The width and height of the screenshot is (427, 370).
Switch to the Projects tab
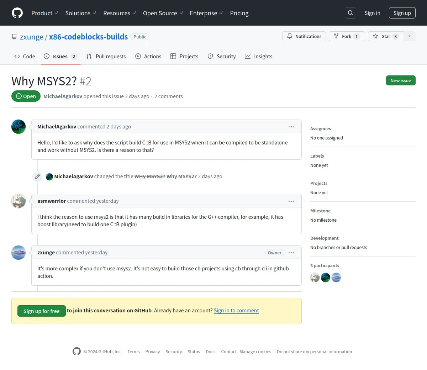click(184, 56)
